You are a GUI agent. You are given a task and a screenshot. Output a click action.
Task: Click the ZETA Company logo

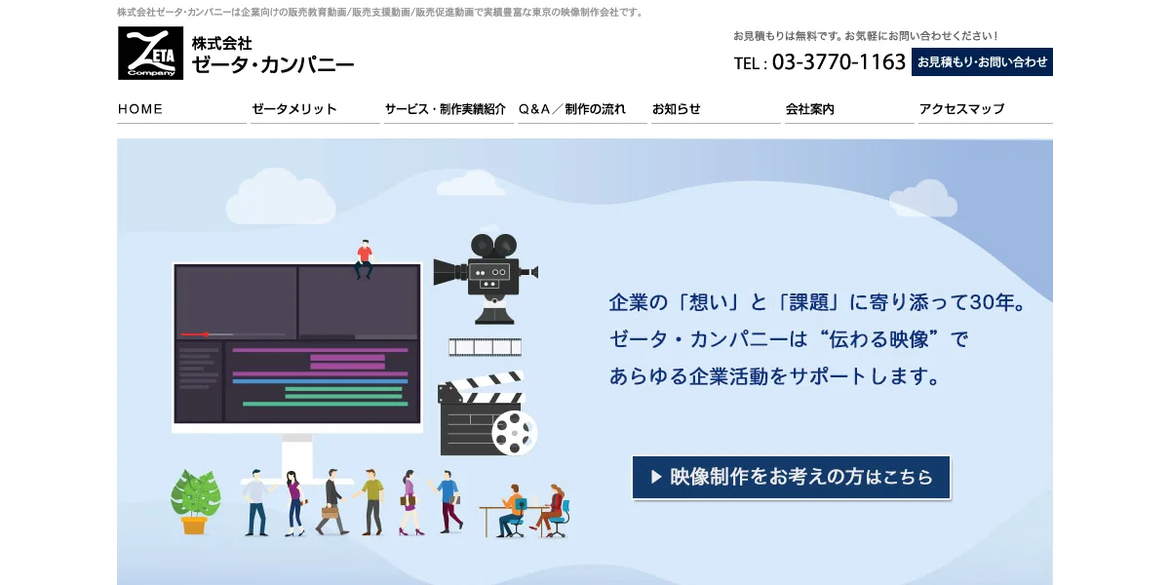[150, 53]
